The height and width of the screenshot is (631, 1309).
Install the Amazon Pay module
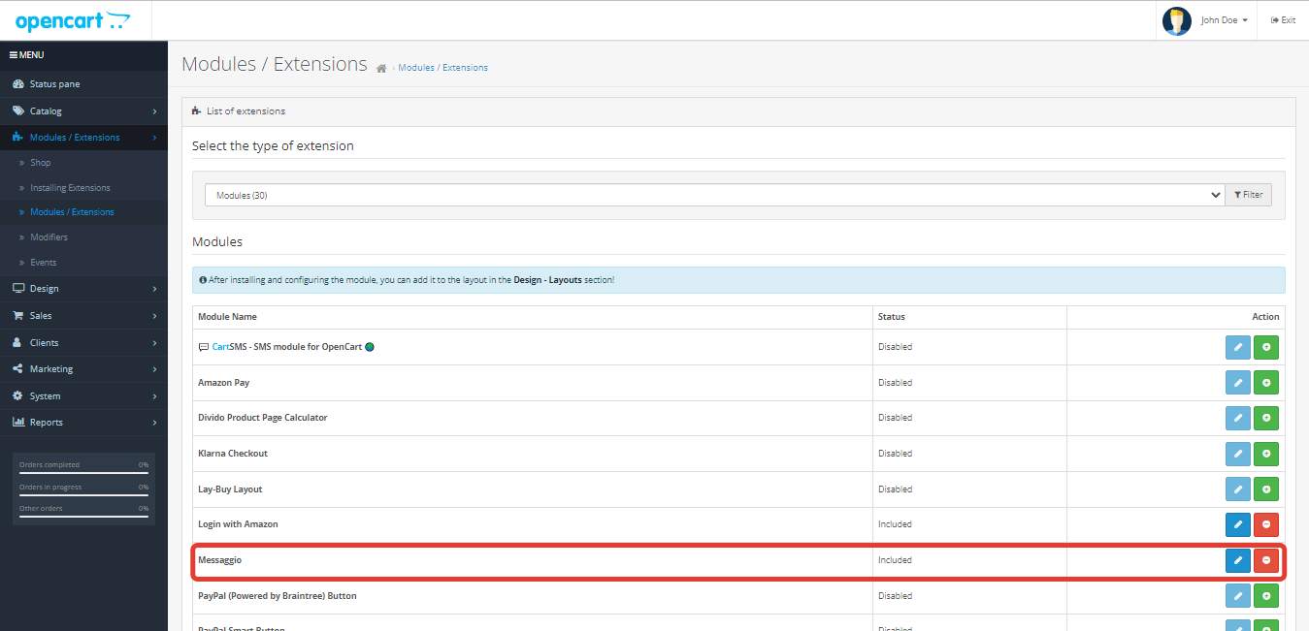pos(1266,383)
